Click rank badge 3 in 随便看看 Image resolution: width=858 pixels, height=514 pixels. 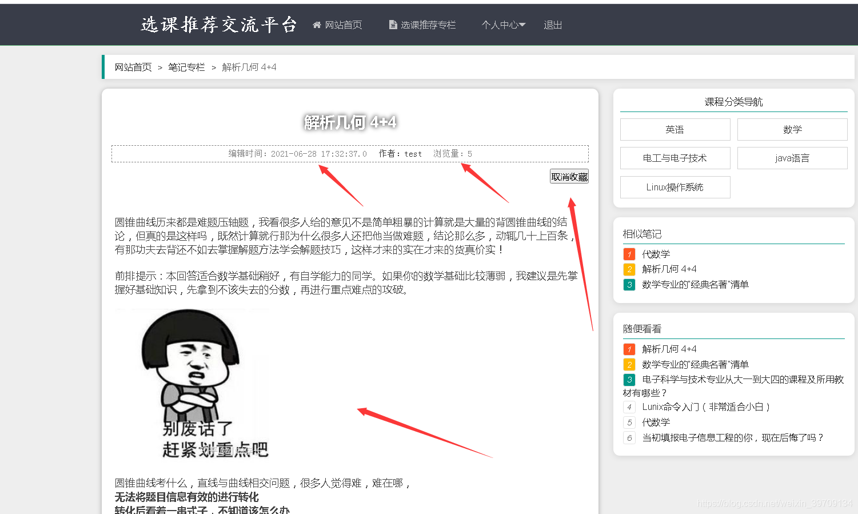[x=629, y=379]
